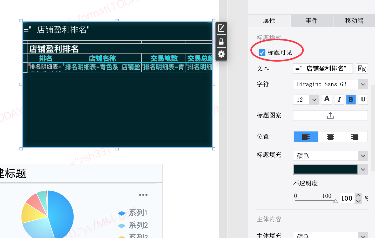The height and width of the screenshot is (238, 375).
Task: Click the 交易笔数 column header
Action: pyautogui.click(x=164, y=58)
